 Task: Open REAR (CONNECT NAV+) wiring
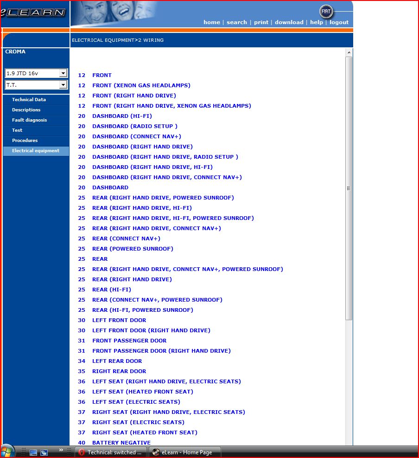(x=127, y=239)
